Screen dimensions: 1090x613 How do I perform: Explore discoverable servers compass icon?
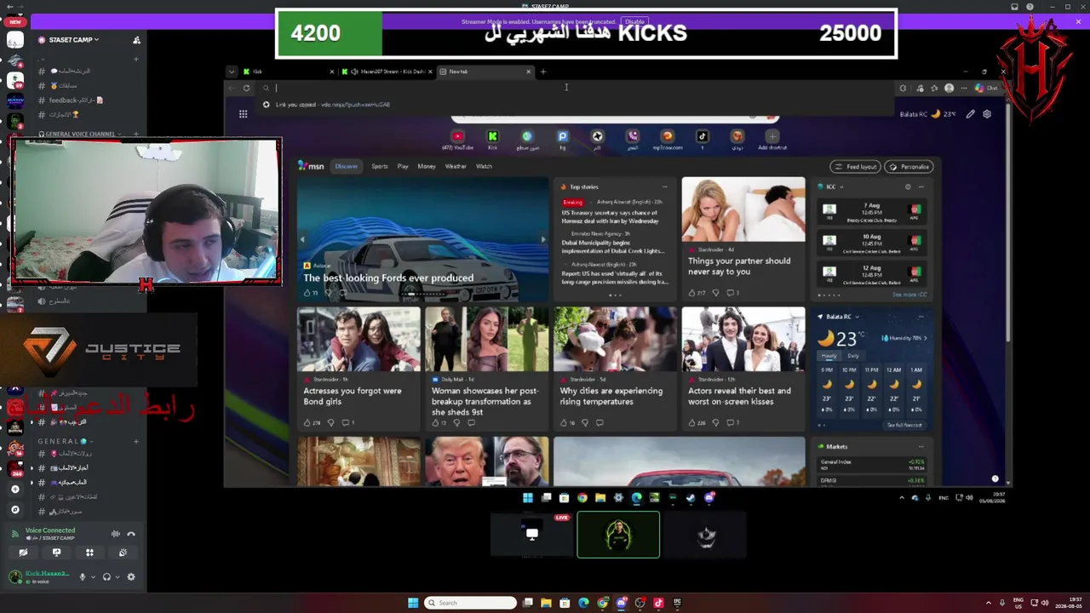(14, 510)
